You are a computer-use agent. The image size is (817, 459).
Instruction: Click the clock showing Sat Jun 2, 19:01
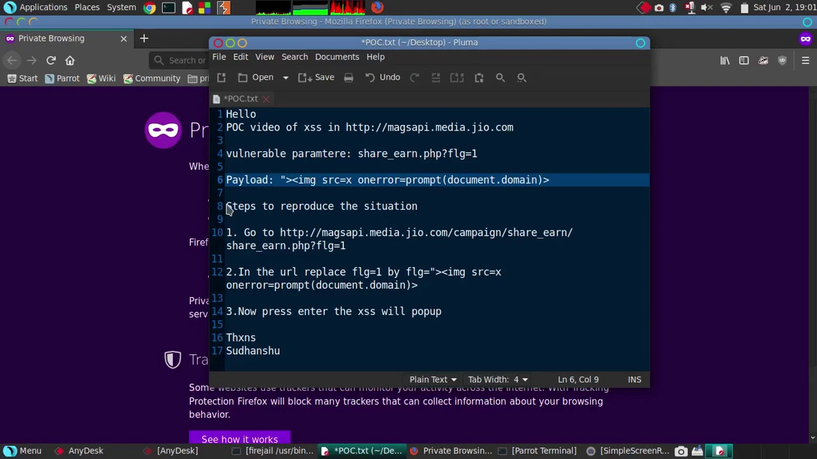coord(783,8)
